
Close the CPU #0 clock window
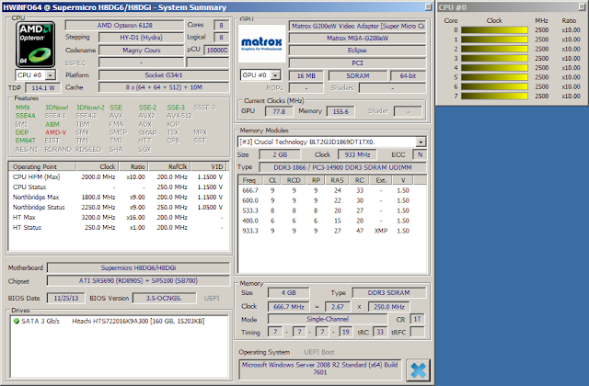click(x=582, y=7)
